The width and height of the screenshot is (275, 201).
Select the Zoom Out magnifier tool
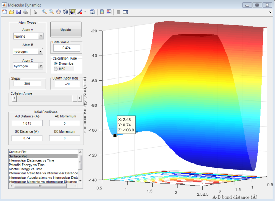click(x=51, y=12)
